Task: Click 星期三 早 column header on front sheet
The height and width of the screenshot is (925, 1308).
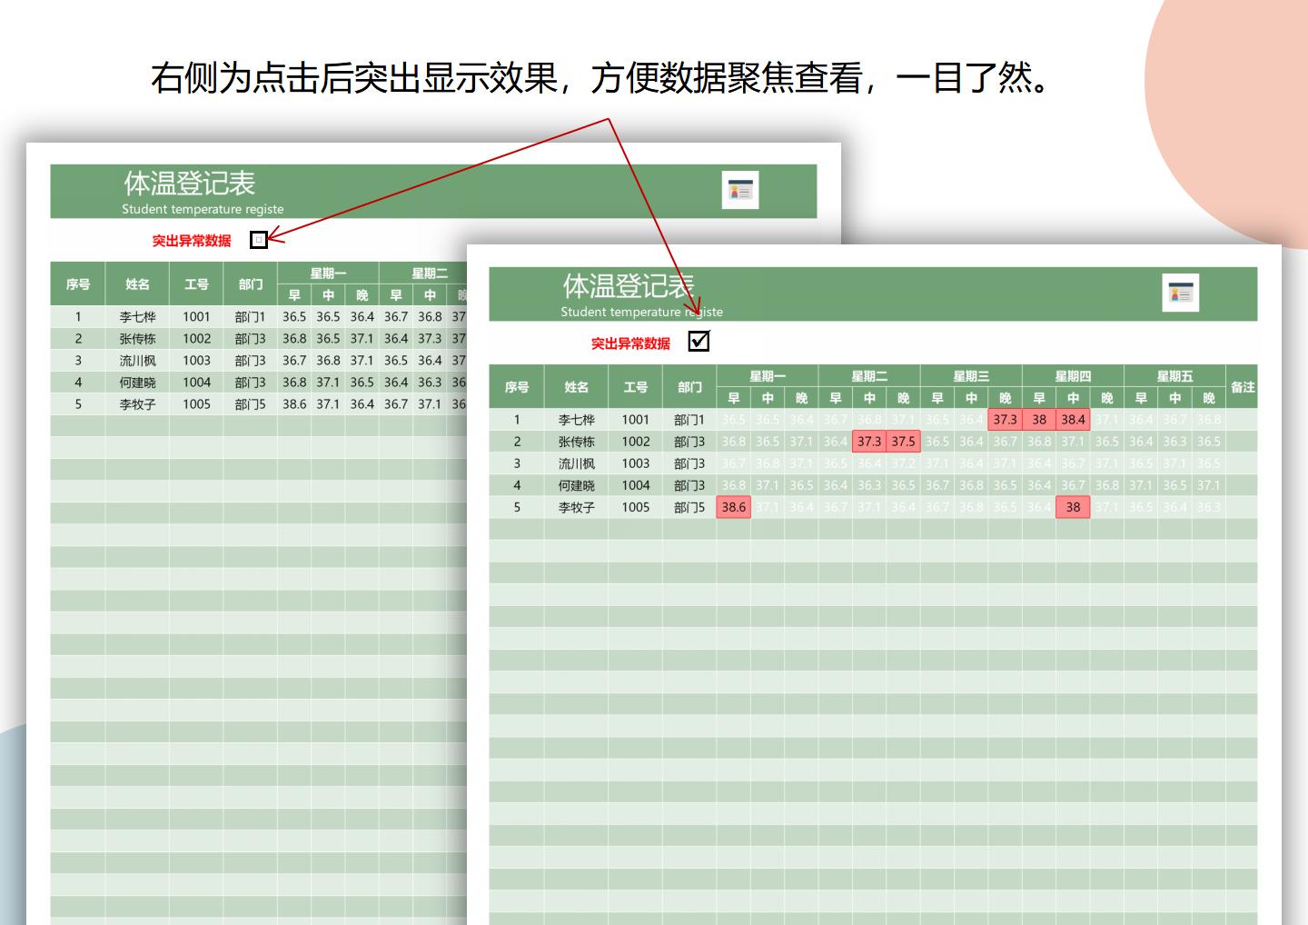Action: point(937,398)
